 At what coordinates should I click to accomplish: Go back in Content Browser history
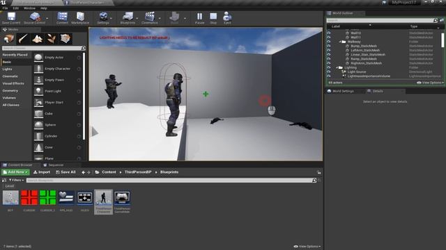point(83,172)
